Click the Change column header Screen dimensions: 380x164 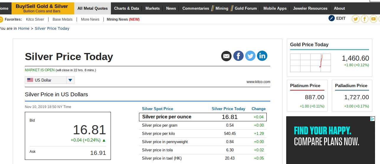(258, 109)
